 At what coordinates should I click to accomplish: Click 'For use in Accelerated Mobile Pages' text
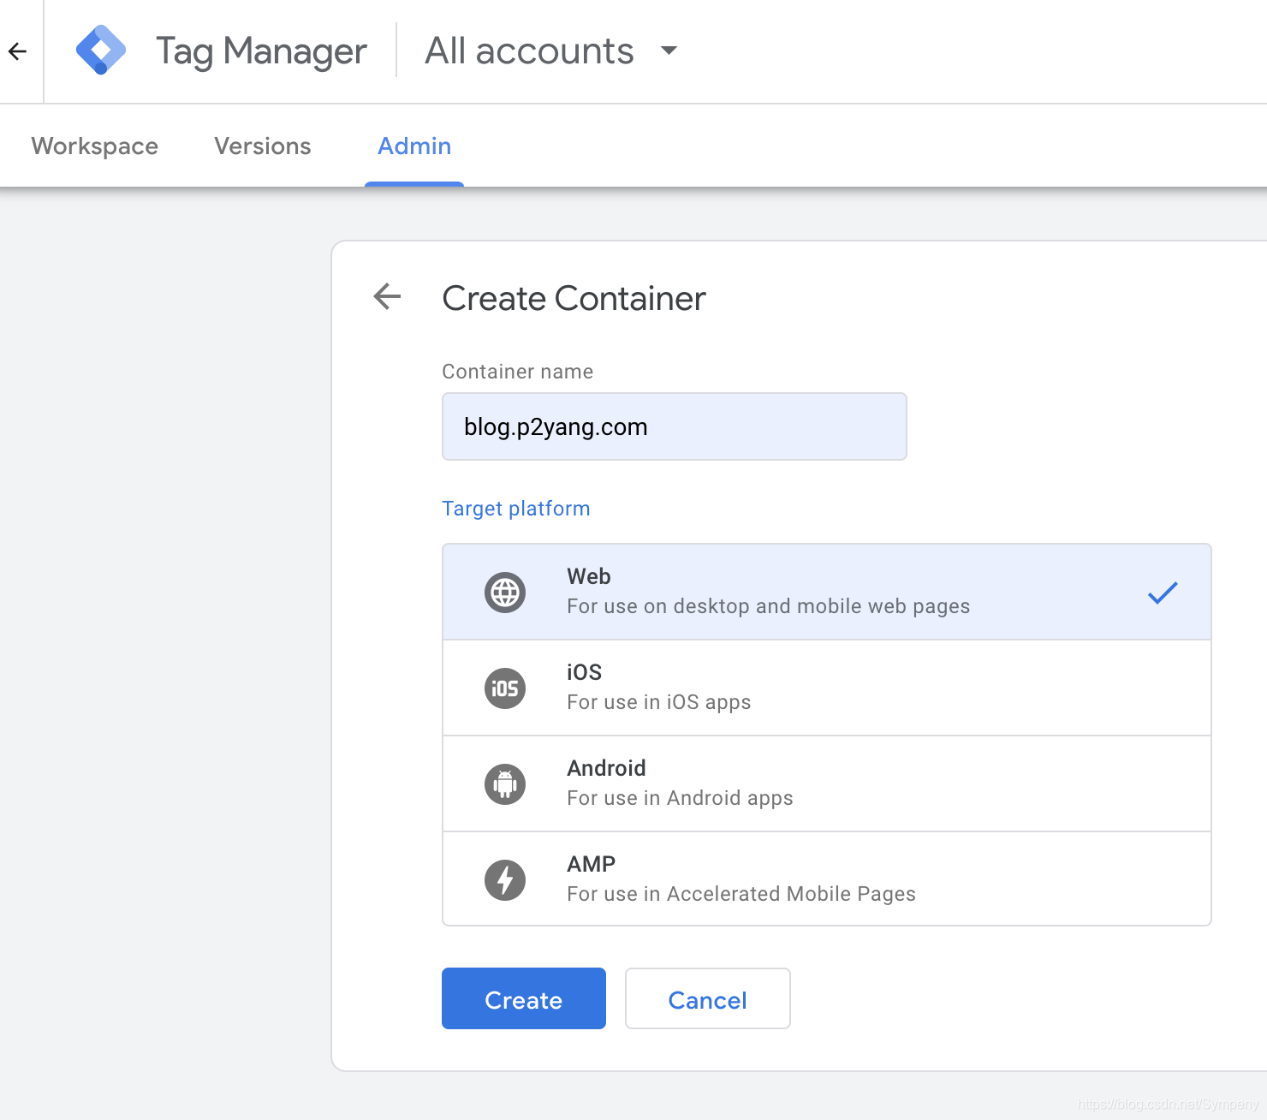point(741,894)
